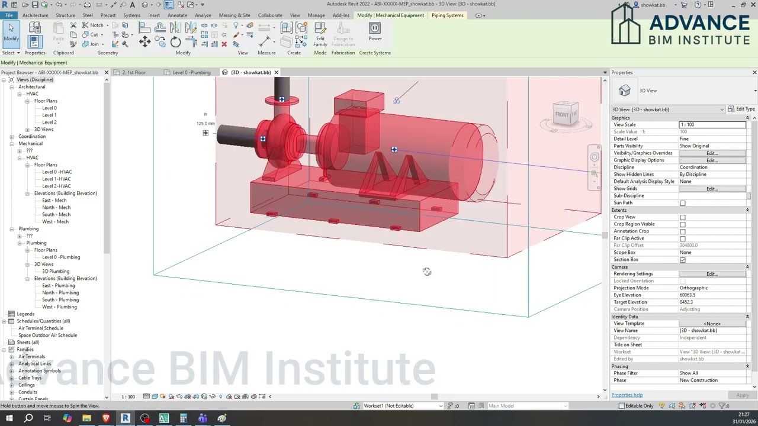The image size is (758, 426).
Task: Click the red Delete icon
Action: pos(224,44)
